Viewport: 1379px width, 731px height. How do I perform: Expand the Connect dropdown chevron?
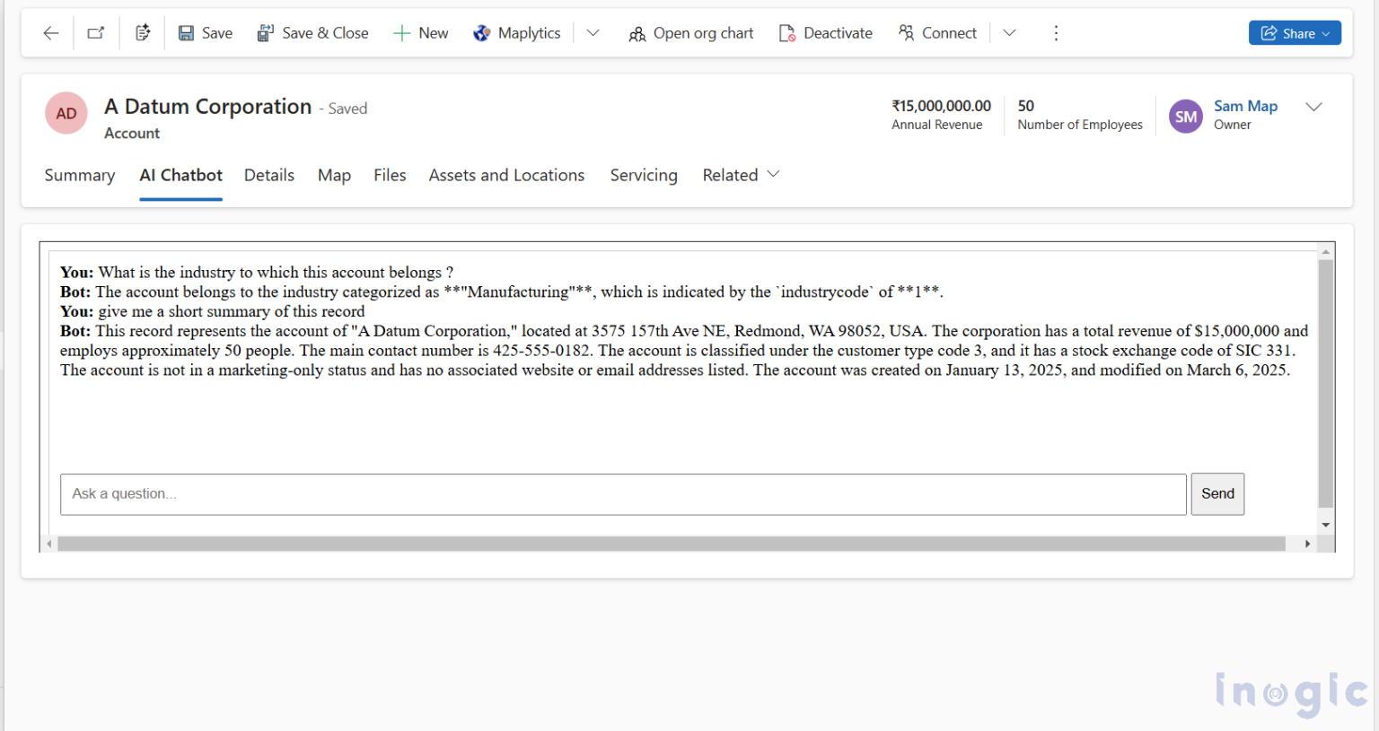tap(1009, 33)
